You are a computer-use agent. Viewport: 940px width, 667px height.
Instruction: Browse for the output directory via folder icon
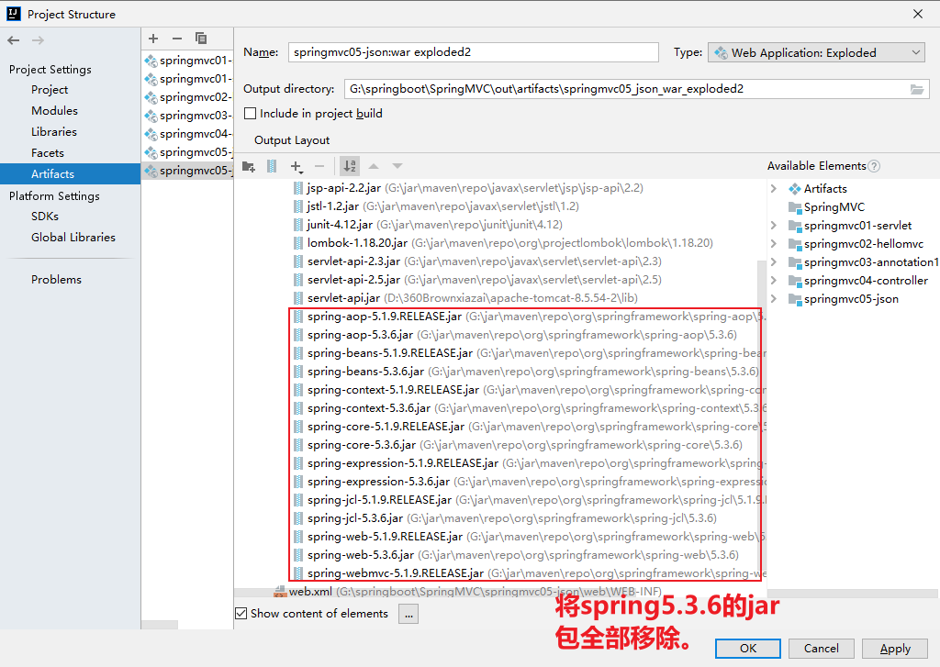pyautogui.click(x=918, y=89)
